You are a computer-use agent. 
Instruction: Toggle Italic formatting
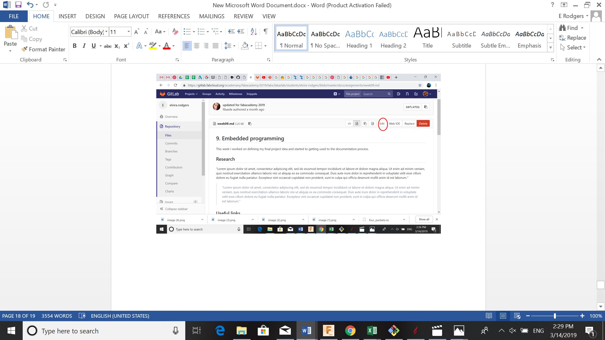[x=84, y=46]
